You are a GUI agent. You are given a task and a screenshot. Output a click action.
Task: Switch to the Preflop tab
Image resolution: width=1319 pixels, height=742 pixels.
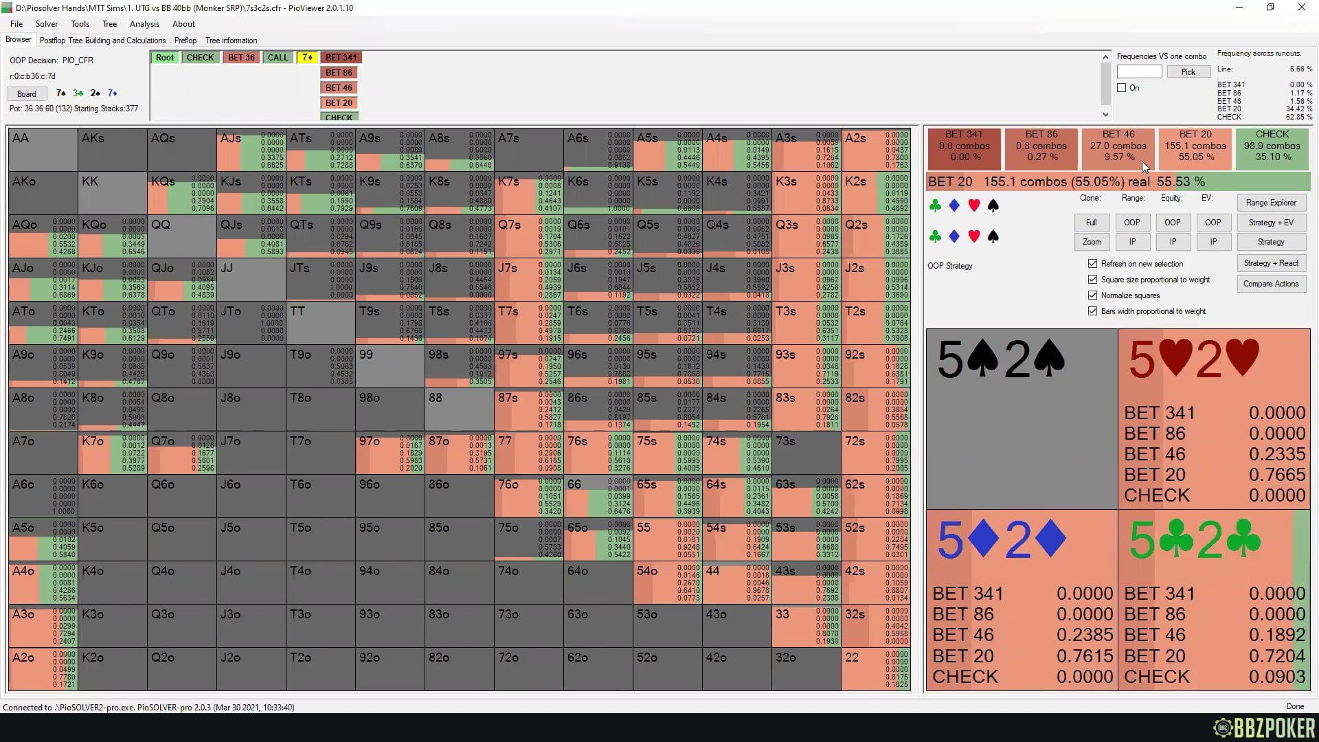(x=185, y=40)
